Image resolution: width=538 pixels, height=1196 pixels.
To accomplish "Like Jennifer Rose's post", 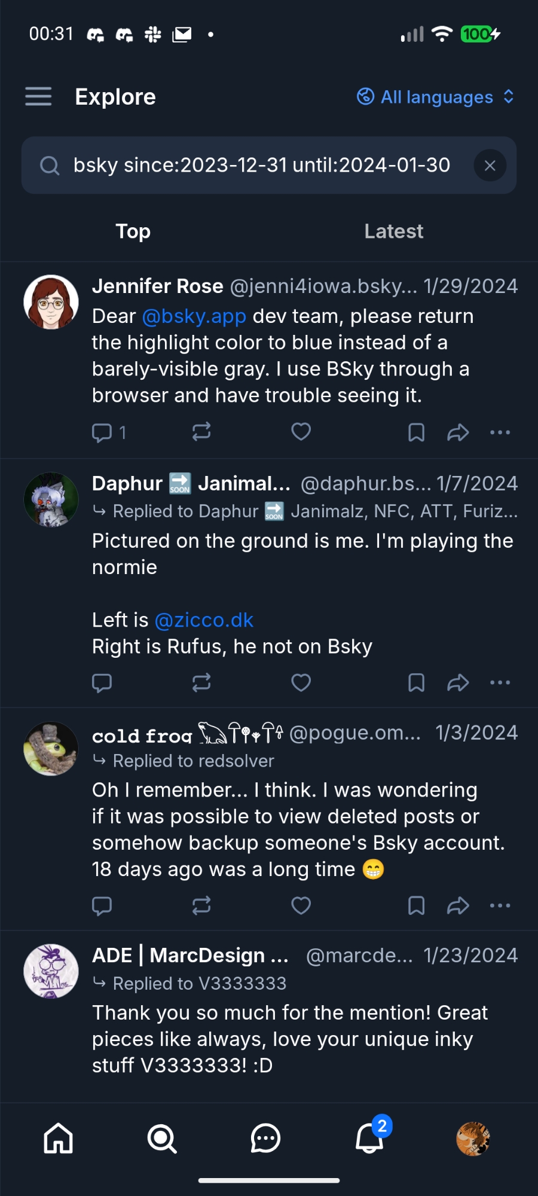I will tap(301, 432).
